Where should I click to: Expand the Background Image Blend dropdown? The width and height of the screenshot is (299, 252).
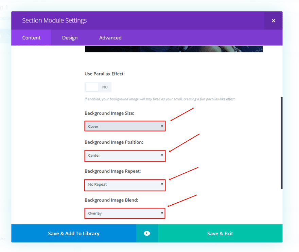click(125, 214)
